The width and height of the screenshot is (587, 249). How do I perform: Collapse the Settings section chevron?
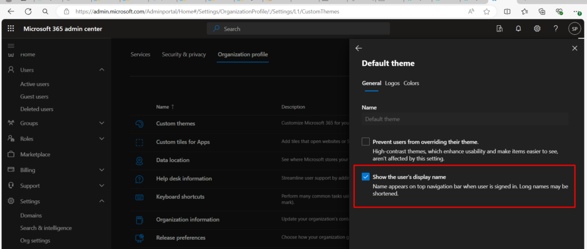(x=101, y=201)
